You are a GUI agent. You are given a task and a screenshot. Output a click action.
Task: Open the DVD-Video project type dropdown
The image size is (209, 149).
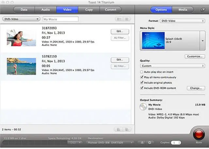tap(21, 19)
